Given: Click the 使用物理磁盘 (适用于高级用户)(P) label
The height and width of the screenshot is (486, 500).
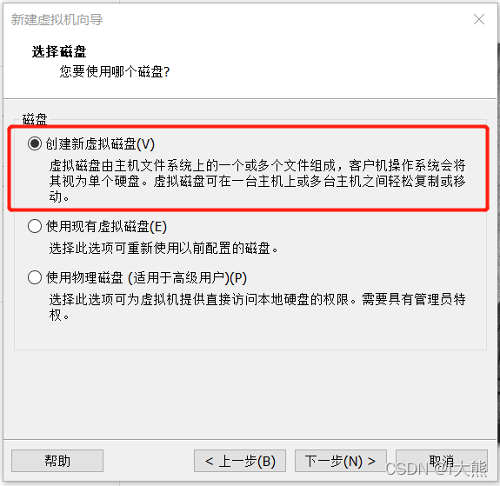Looking at the screenshot, I should click(x=146, y=277).
